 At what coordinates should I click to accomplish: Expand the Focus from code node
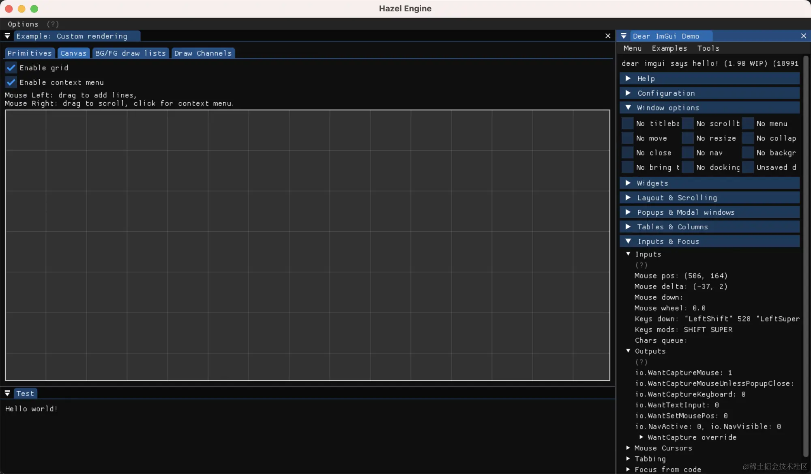(628, 470)
